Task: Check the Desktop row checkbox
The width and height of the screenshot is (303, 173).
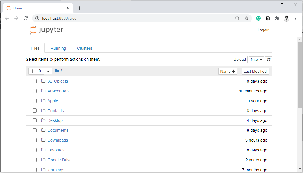Action: pos(35,120)
